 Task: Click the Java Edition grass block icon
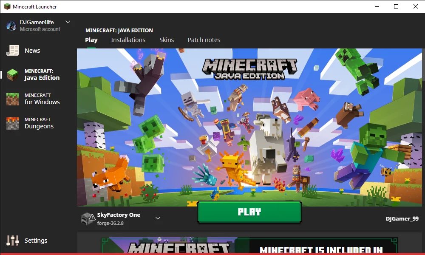pos(12,74)
